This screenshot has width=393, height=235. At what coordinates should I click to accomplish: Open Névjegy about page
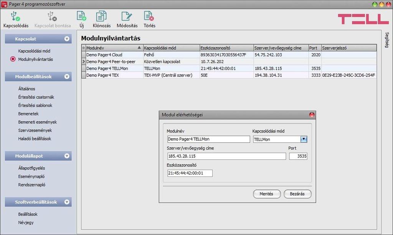coord(26,222)
